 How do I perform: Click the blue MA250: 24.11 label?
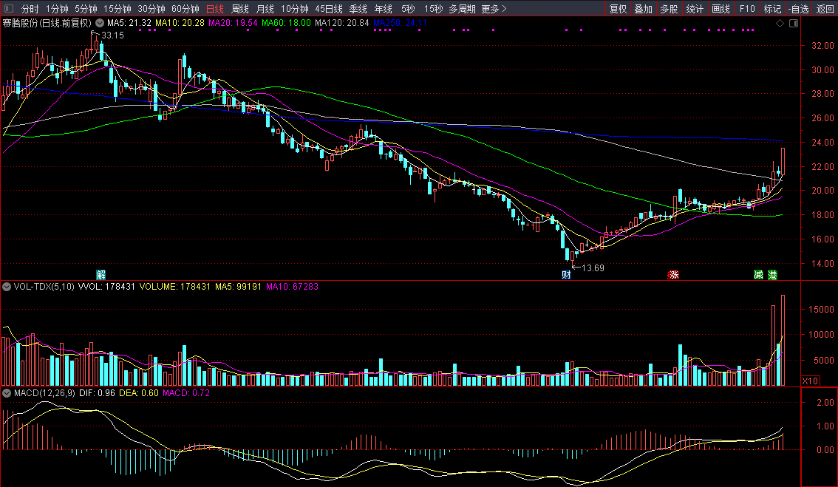(x=400, y=23)
